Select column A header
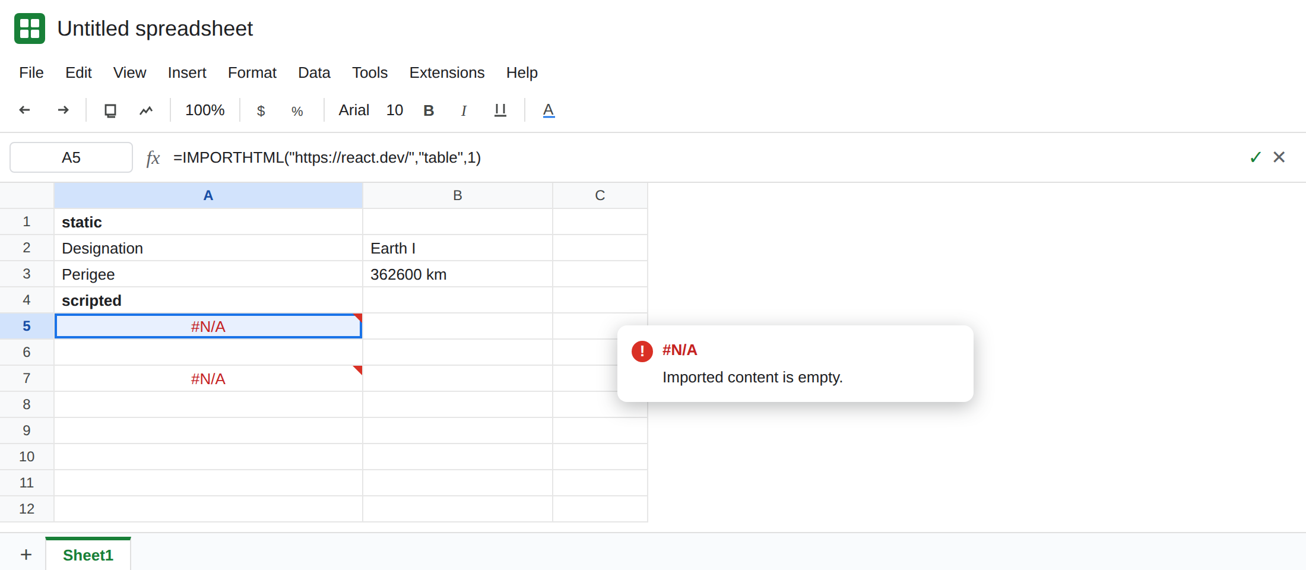This screenshot has width=1306, height=570. coord(208,195)
